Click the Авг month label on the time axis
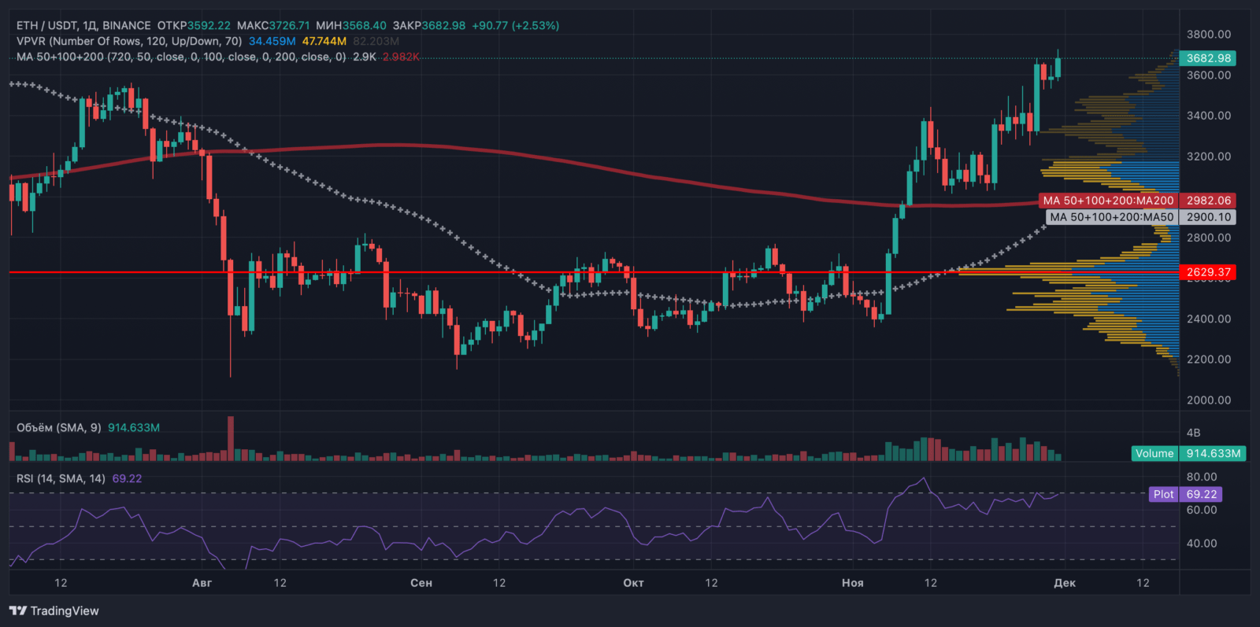This screenshot has height=627, width=1260. [x=202, y=583]
